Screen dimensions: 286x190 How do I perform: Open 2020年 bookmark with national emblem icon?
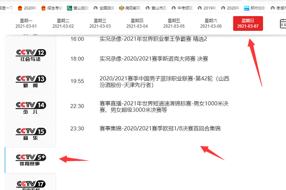coord(27,8)
